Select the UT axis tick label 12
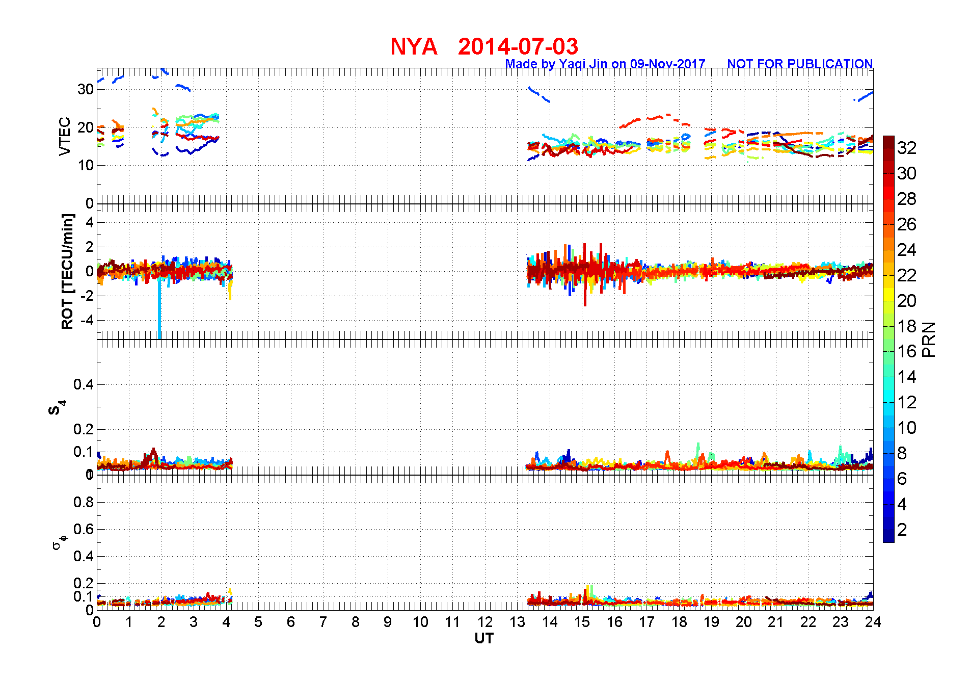This screenshot has height=678, width=970. coord(485,622)
